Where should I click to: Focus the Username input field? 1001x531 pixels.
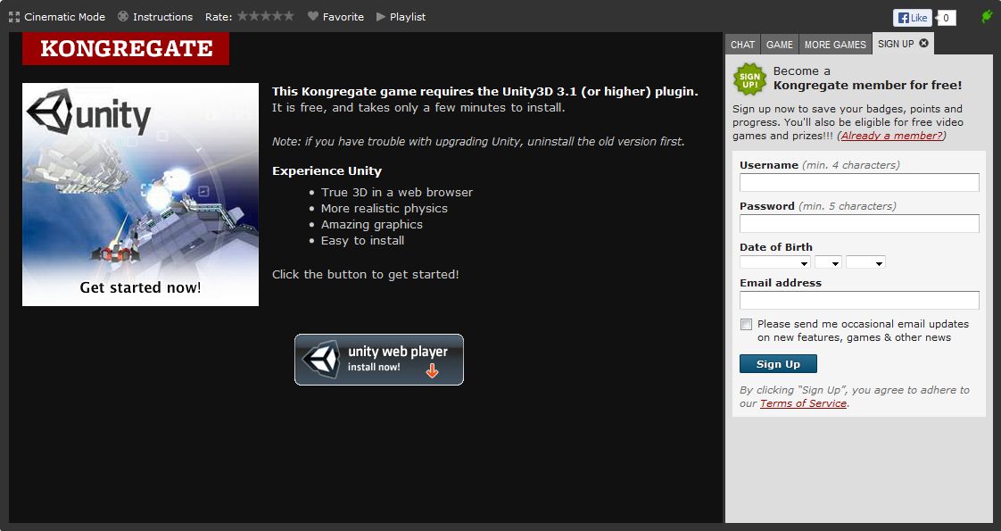click(859, 182)
